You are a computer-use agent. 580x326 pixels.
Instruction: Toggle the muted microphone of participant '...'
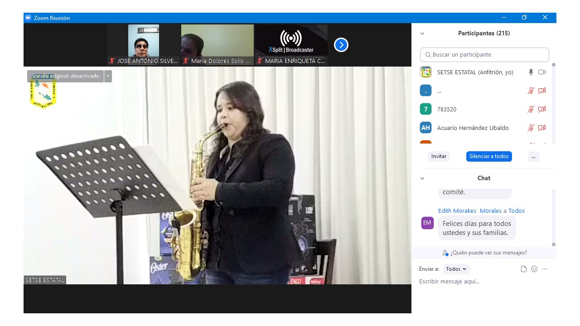[x=531, y=91]
